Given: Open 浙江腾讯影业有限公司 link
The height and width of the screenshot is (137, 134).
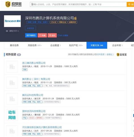Looking at the screenshot, I should tap(34, 63).
